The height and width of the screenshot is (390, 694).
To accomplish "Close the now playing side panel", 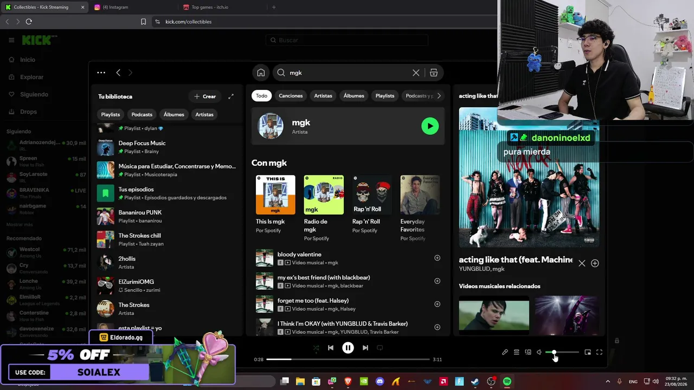I will click(582, 263).
